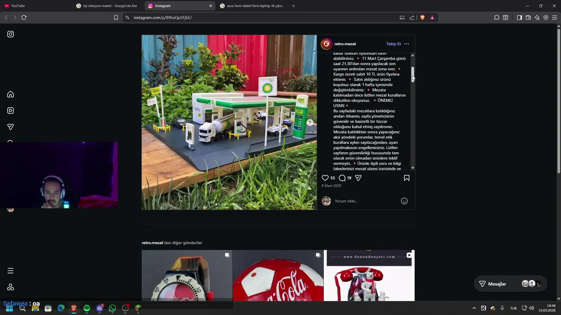Go to Instagram Home via sidebar icon
Image resolution: width=561 pixels, height=315 pixels.
pos(11,94)
